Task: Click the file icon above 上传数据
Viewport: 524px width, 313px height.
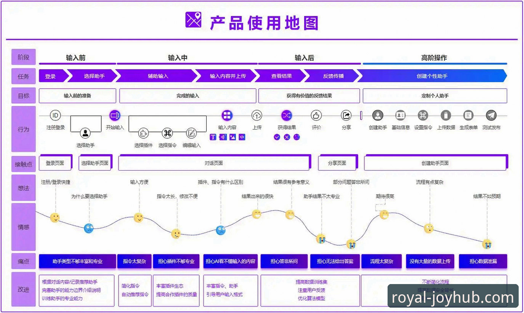Action: tap(446, 115)
